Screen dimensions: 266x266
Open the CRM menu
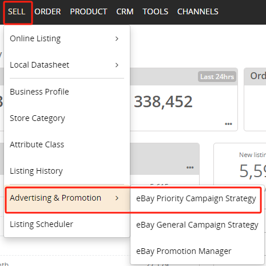click(125, 11)
